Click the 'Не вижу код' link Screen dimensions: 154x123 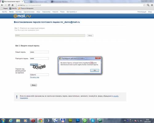[x=34, y=77]
